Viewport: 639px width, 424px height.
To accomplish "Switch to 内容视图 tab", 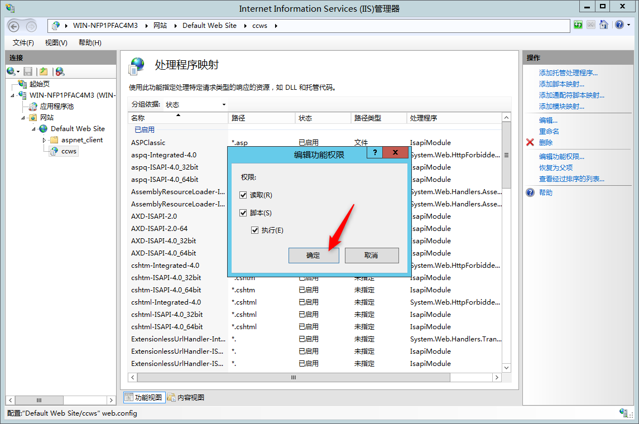I will [x=186, y=398].
